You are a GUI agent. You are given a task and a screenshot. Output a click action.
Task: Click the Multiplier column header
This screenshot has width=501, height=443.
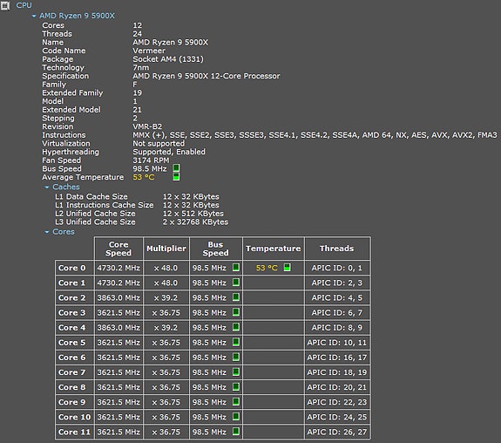pos(166,249)
